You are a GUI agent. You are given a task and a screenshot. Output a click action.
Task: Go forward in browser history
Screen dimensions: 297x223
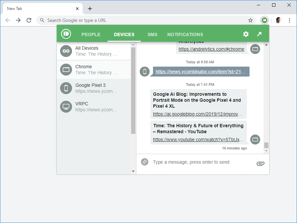pos(18,20)
